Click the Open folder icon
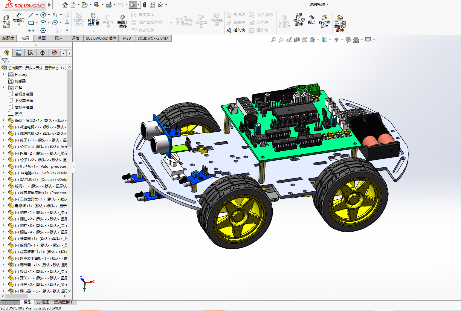461x311 pixels. click(85, 5)
